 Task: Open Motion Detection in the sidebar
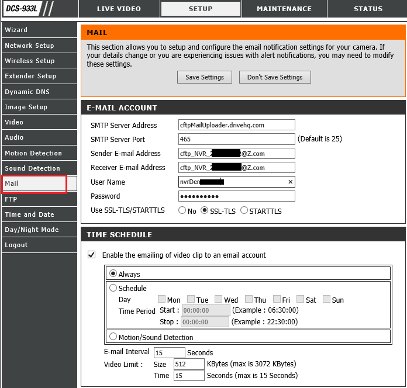[33, 153]
